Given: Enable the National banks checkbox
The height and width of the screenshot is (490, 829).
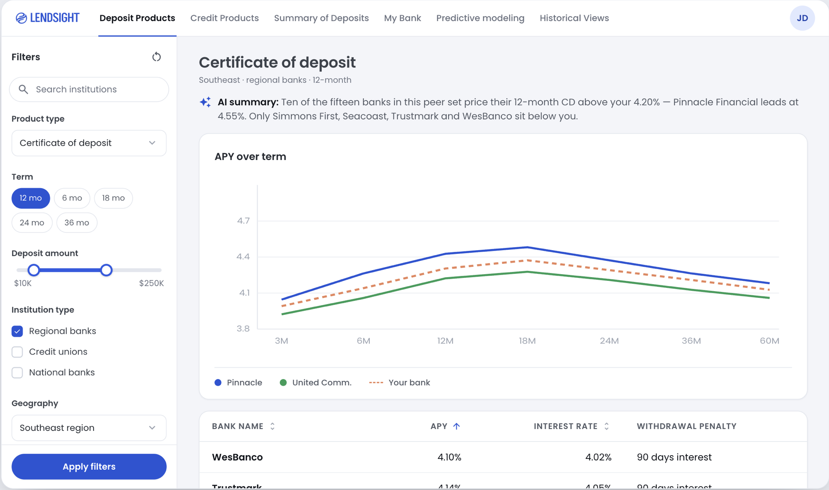Looking at the screenshot, I should coord(17,372).
